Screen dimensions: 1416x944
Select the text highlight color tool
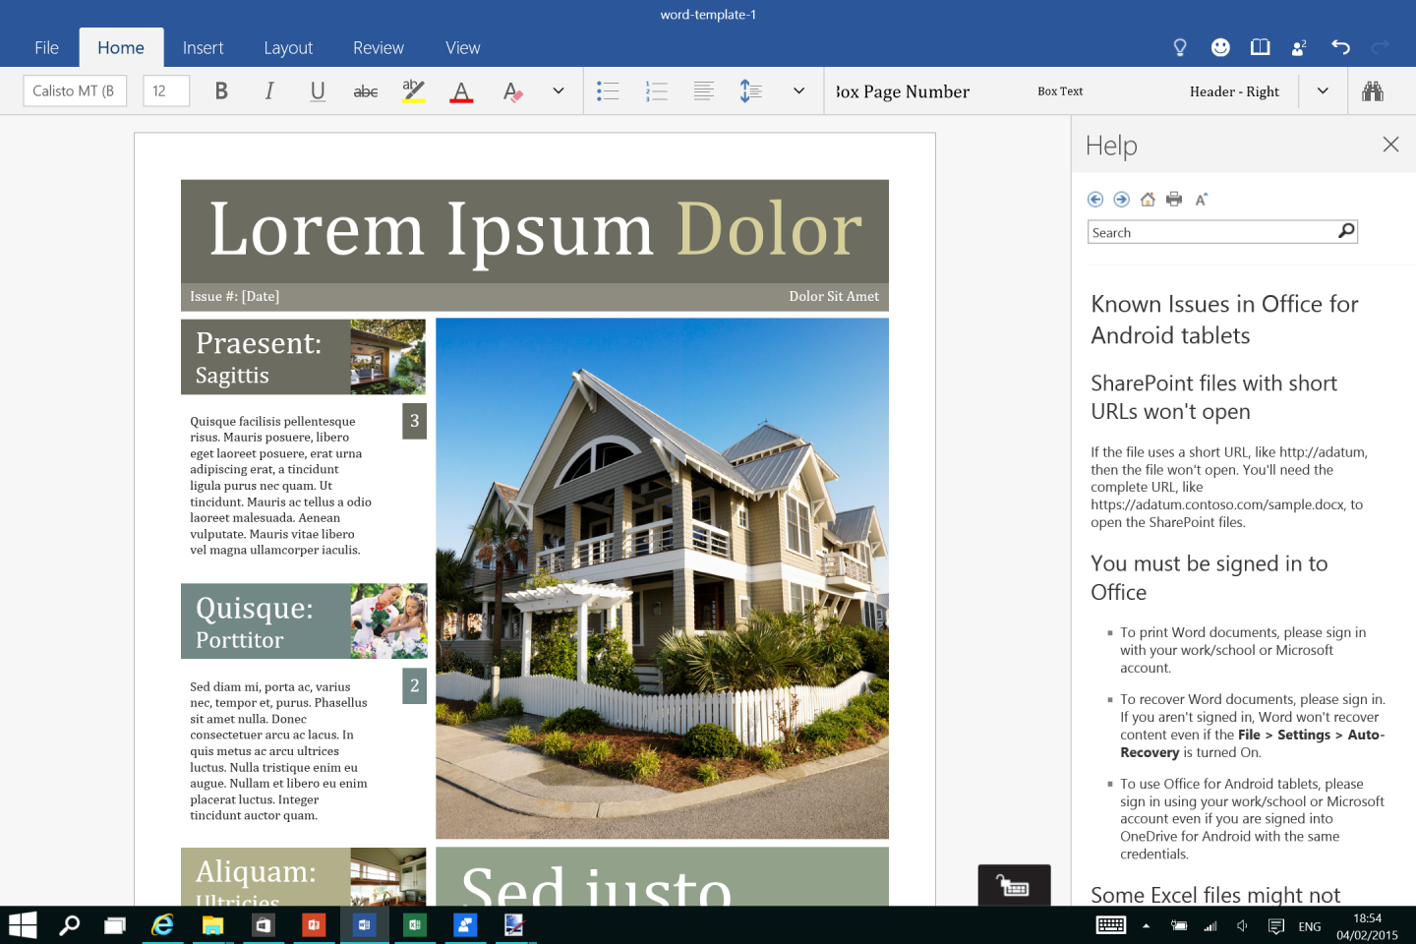pos(413,90)
